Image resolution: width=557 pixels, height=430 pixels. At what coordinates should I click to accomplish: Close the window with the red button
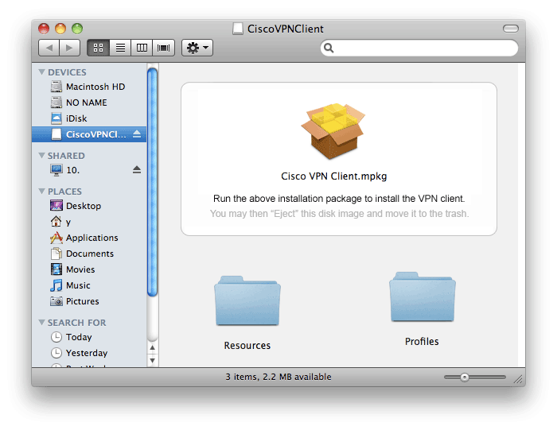pyautogui.click(x=44, y=29)
